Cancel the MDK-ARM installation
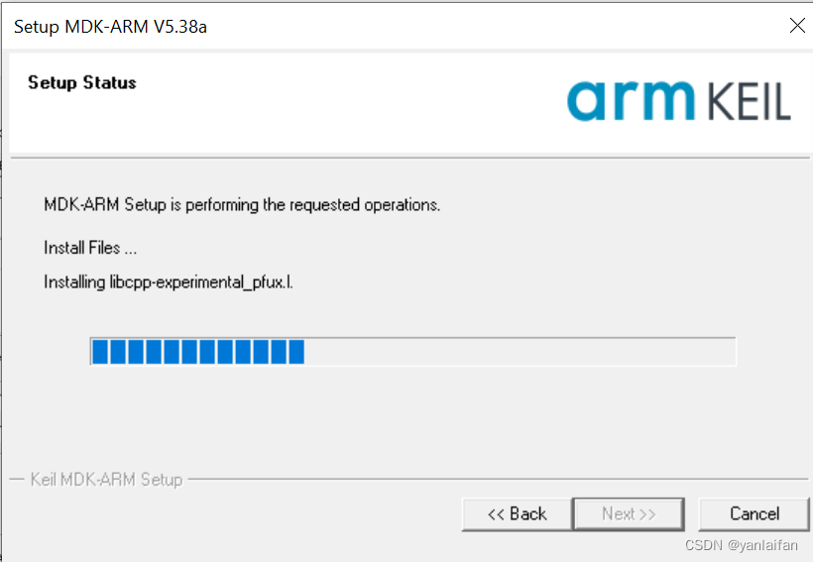 tap(754, 513)
